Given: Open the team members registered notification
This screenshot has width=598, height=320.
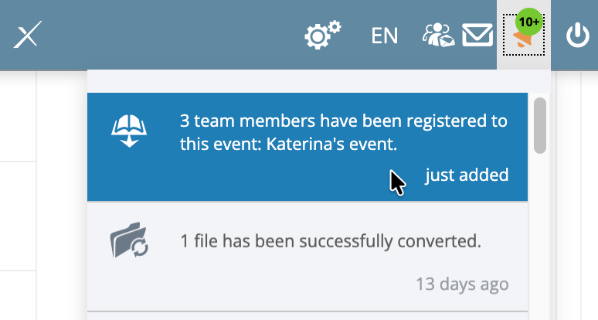Looking at the screenshot, I should click(x=307, y=147).
